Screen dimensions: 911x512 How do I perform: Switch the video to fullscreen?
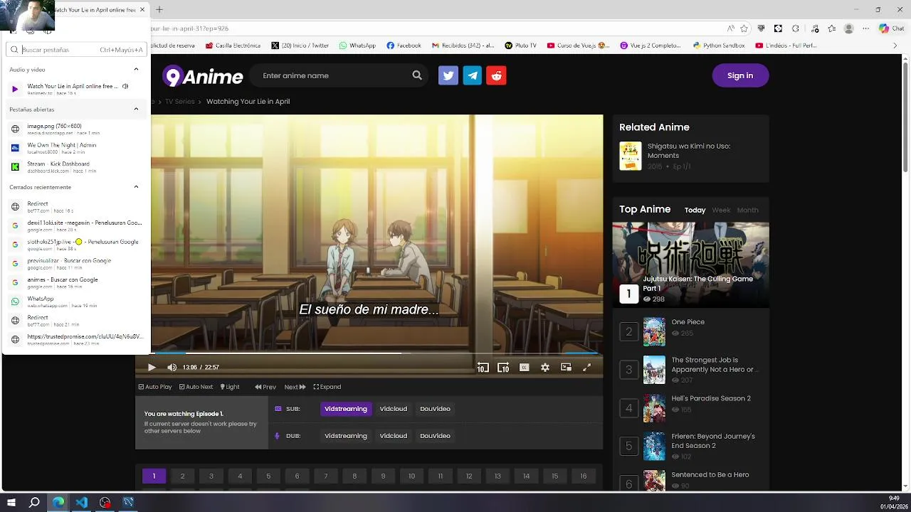tap(587, 367)
